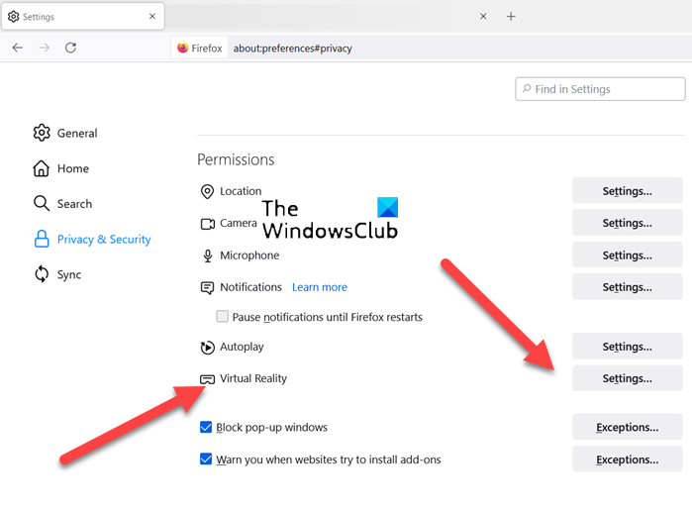
Task: Open Exceptions for blocked pop-up windows
Action: tap(627, 428)
